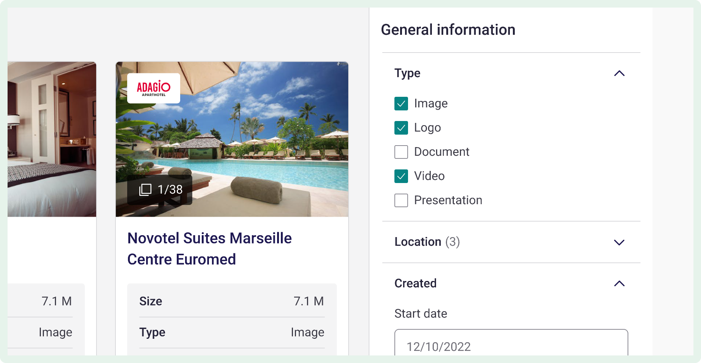Click the stacked-photos icon on the Novotel card

coord(146,190)
